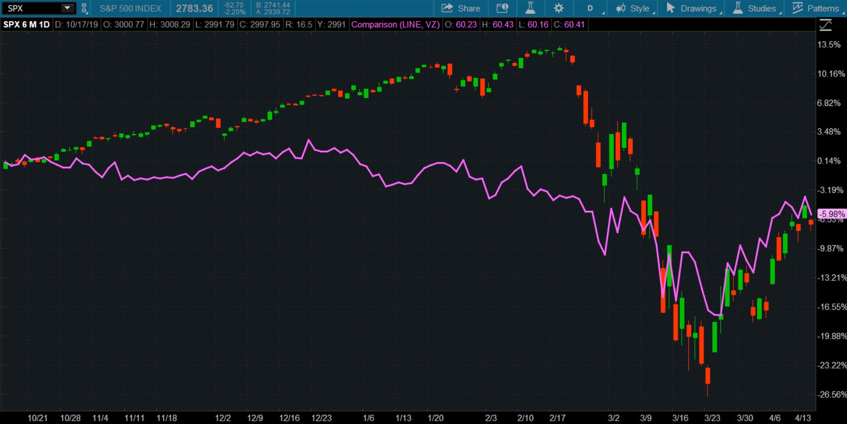Click the -9.87% axis label
Screen dimensions: 847x424
click(830, 248)
